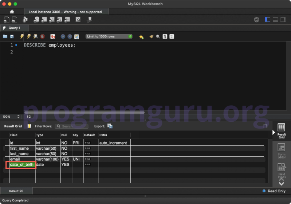291x204 pixels.
Task: Open Workbench preferences gear icon
Action: 256,20
